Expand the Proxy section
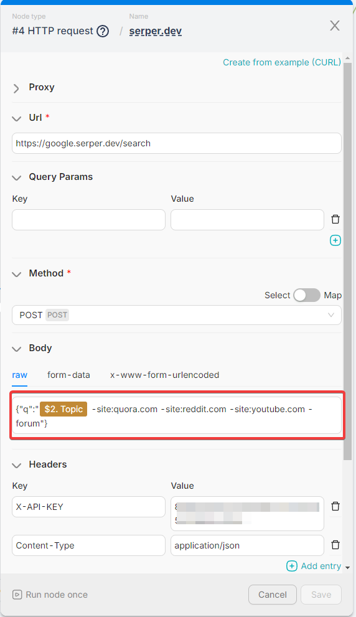The width and height of the screenshot is (356, 617). pyautogui.click(x=16, y=88)
